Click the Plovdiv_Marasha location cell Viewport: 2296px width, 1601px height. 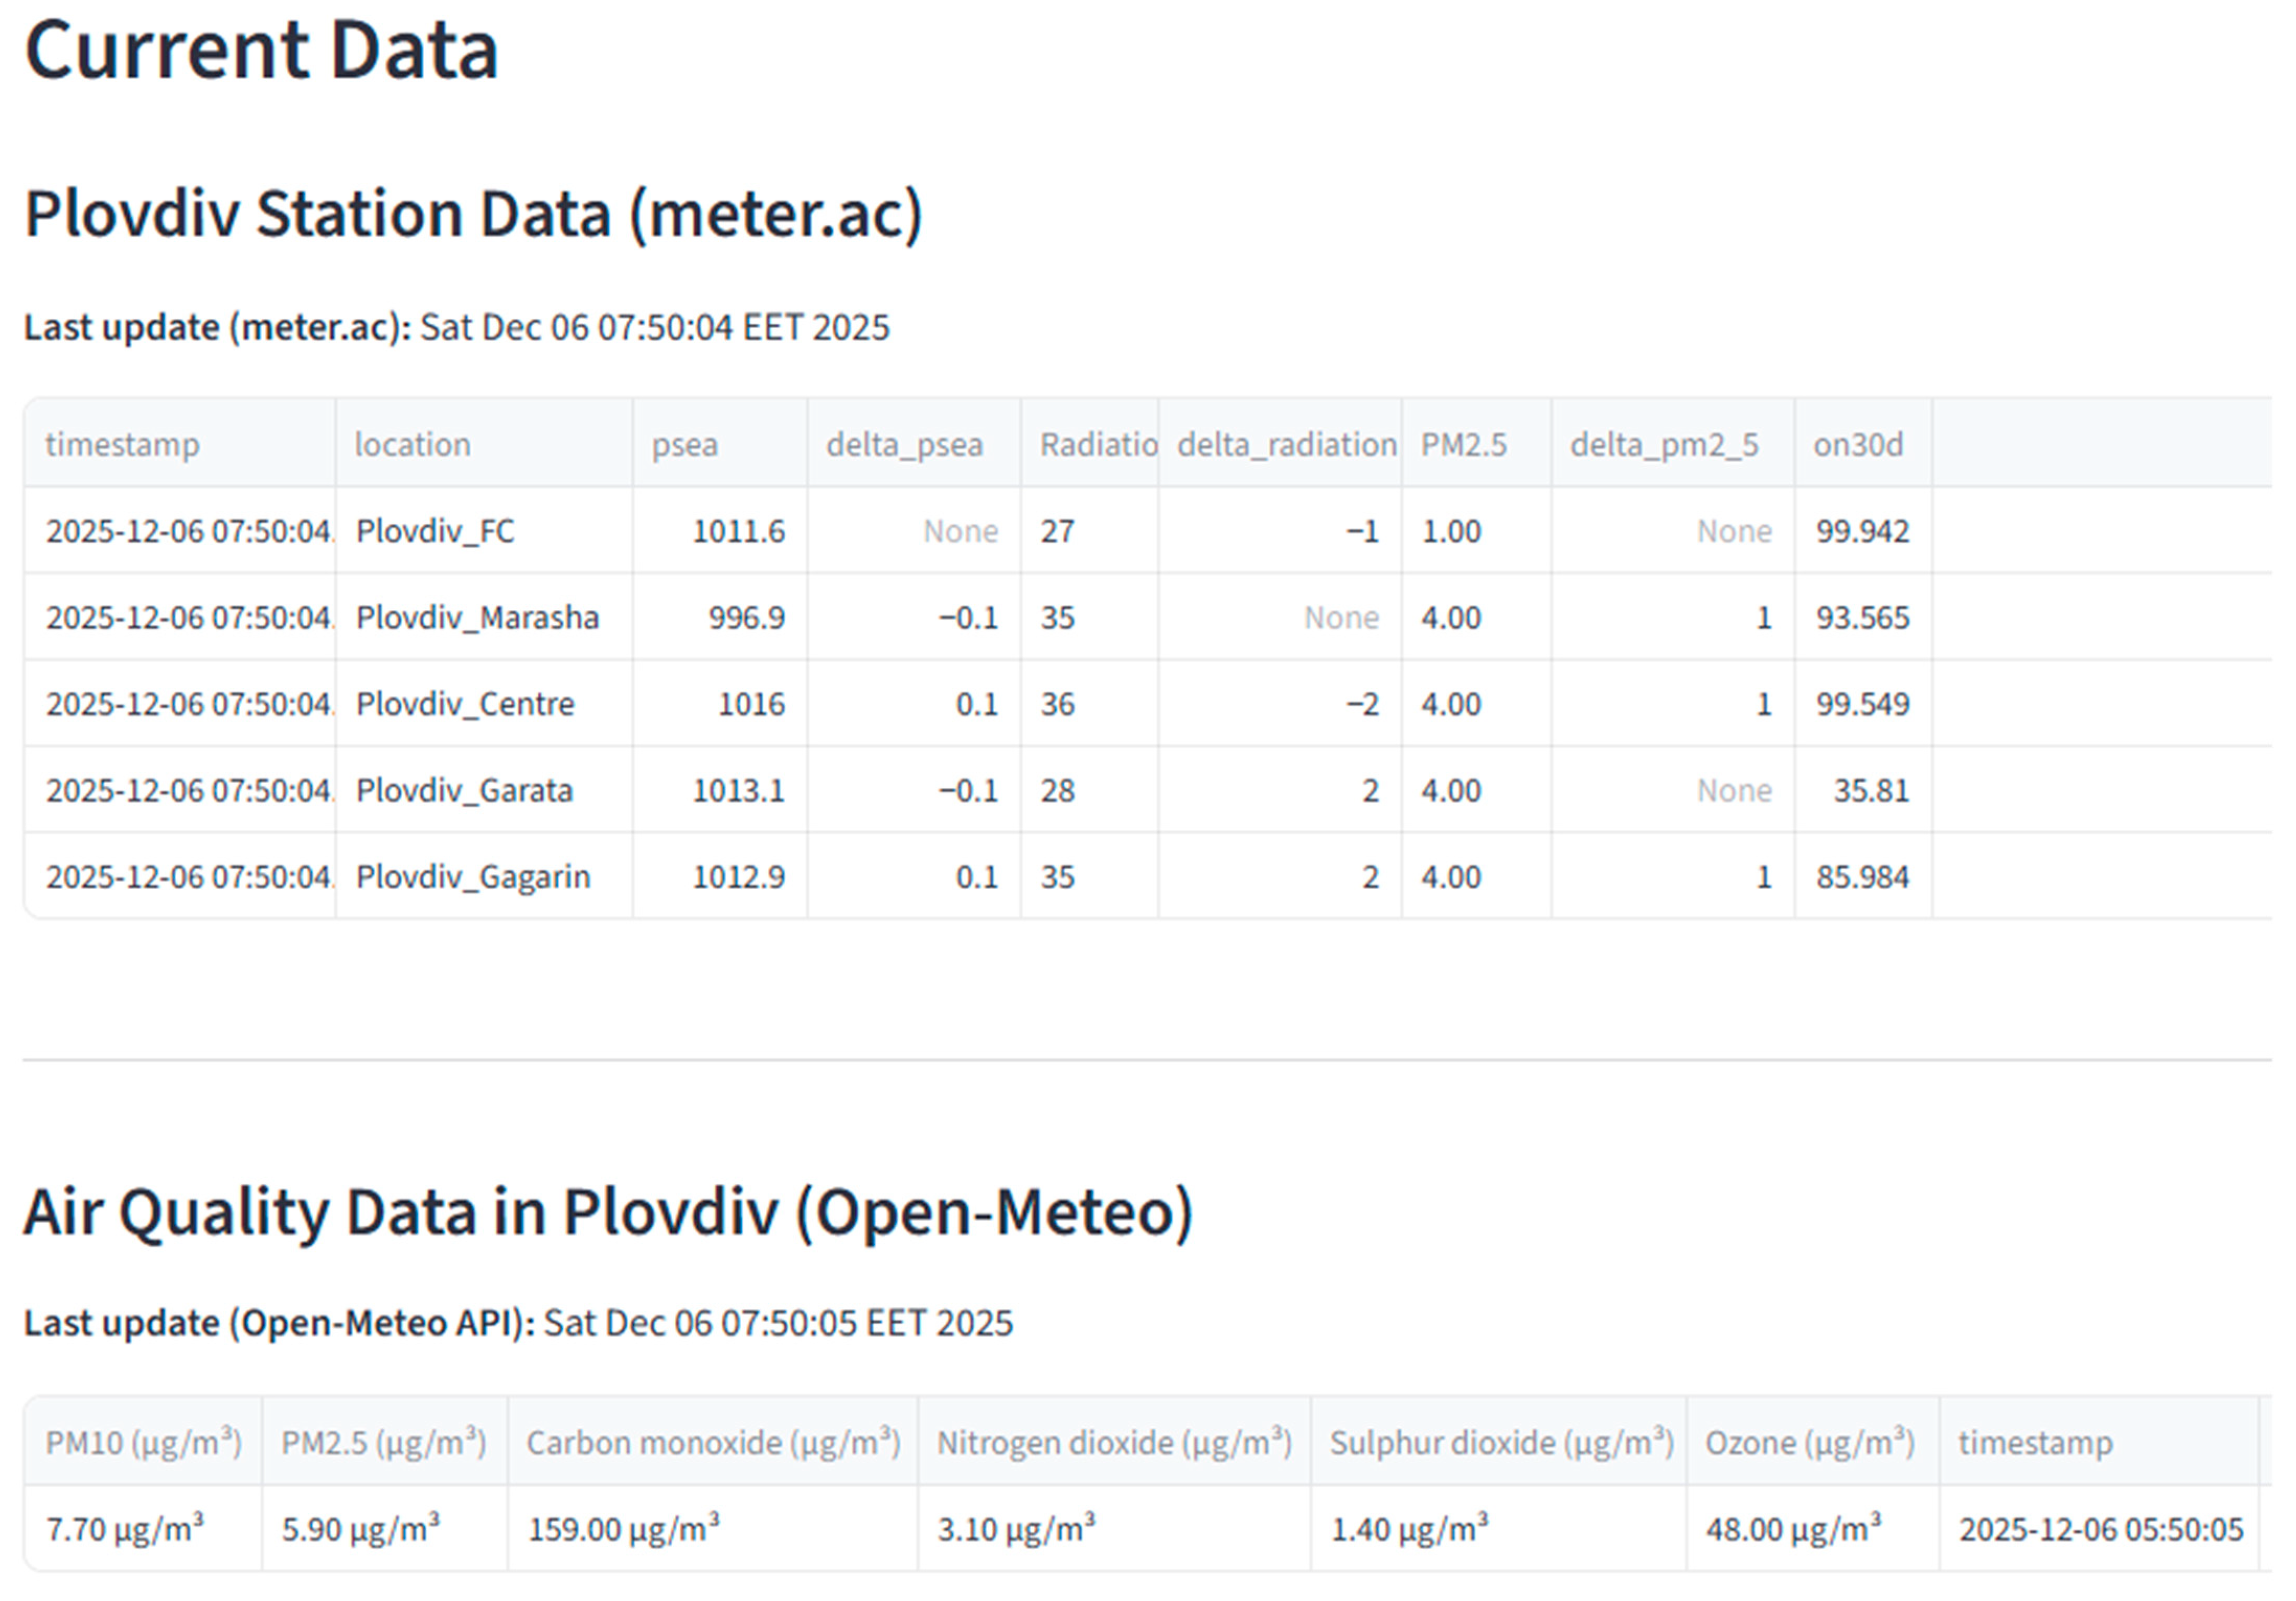pyautogui.click(x=477, y=618)
